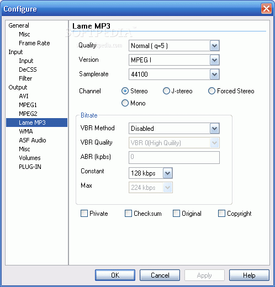Open the MPEG2 output settings
Viewport: 275px width, 287px height.
point(28,114)
